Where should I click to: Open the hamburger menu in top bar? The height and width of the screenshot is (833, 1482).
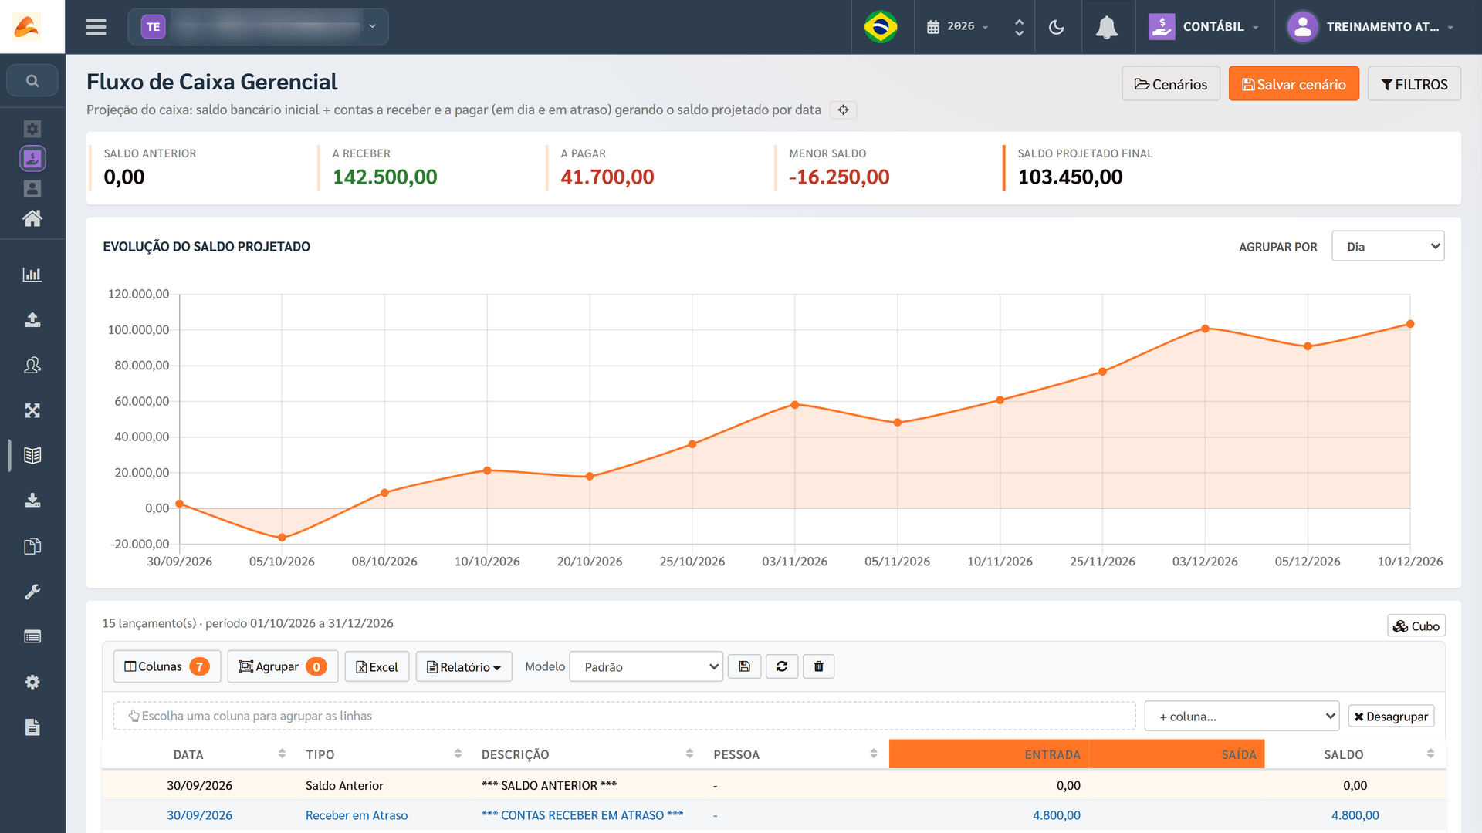click(x=96, y=27)
